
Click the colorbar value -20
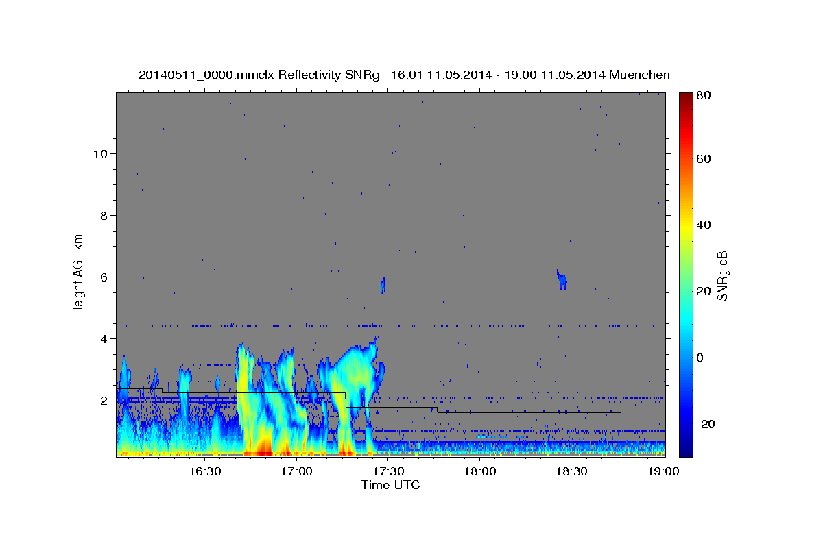click(x=706, y=424)
